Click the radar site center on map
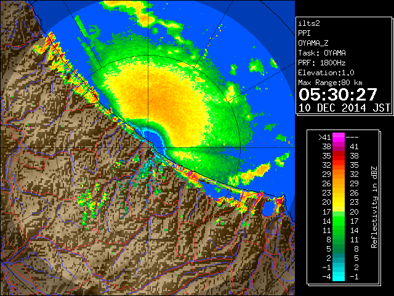Screen dimensions: 394x296 click(148, 147)
